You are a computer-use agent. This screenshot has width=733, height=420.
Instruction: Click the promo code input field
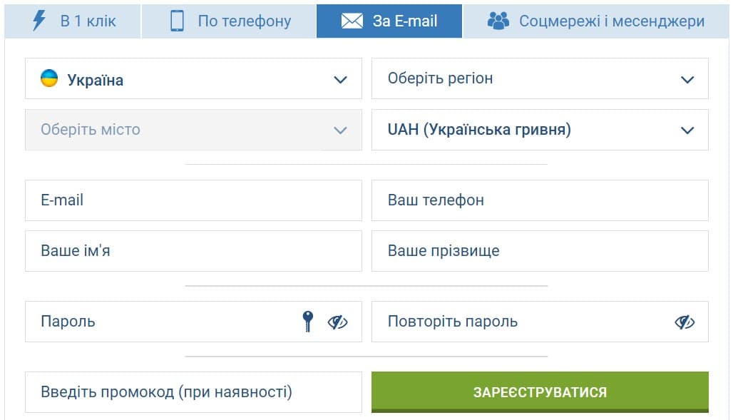[x=193, y=392]
